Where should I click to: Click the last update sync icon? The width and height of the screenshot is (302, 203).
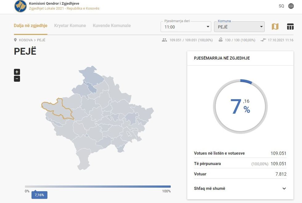263,40
